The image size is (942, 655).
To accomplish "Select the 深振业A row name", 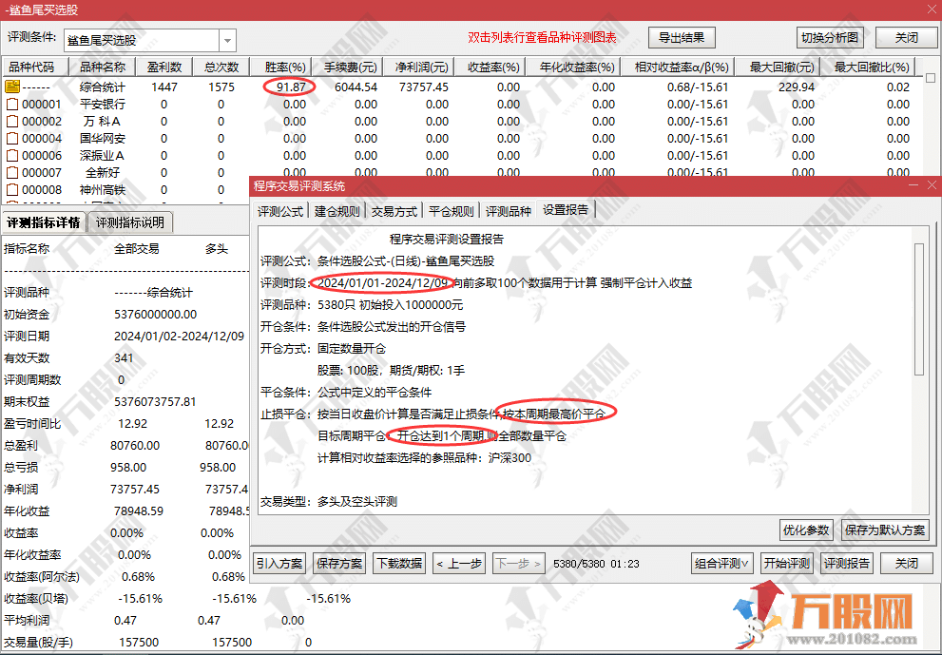I will (x=103, y=156).
